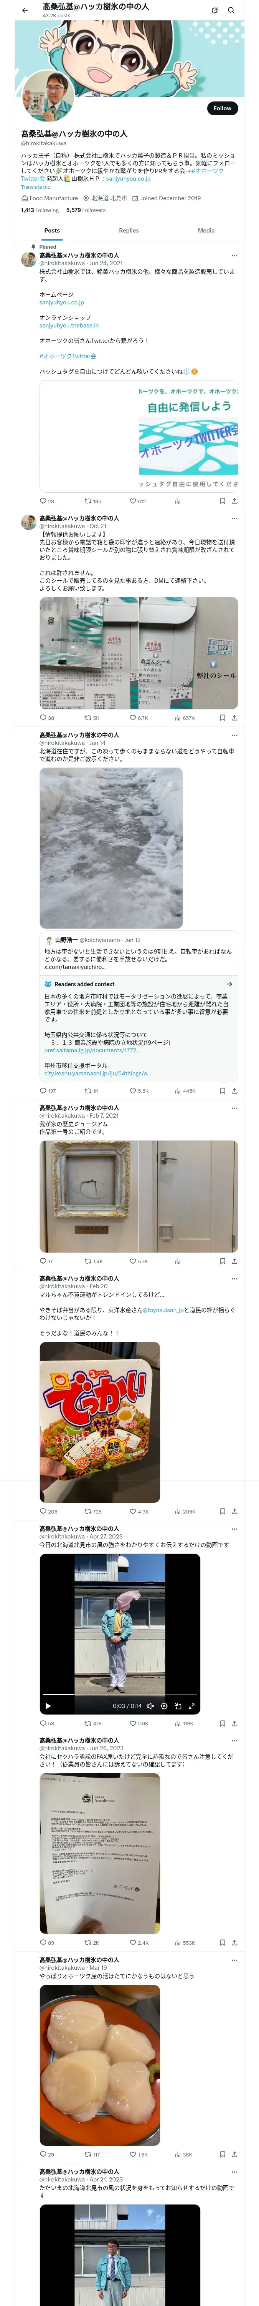Play the Apr 27, 2023 wind video
The width and height of the screenshot is (259, 2306).
click(47, 1706)
